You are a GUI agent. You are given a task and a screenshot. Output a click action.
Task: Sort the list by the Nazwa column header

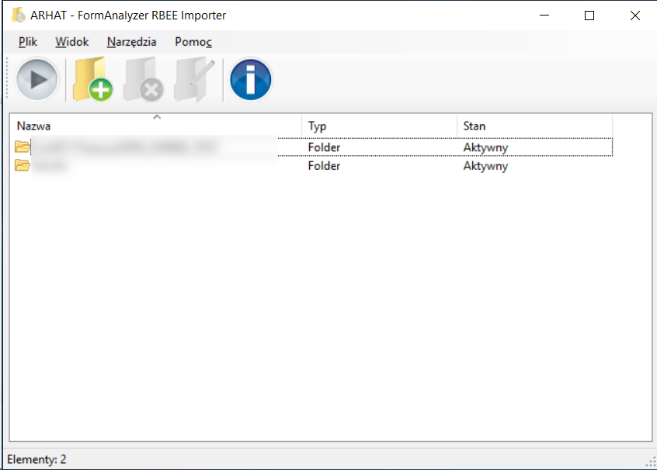tap(155, 126)
